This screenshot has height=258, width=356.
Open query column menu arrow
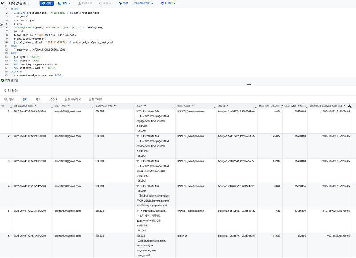click(145, 106)
